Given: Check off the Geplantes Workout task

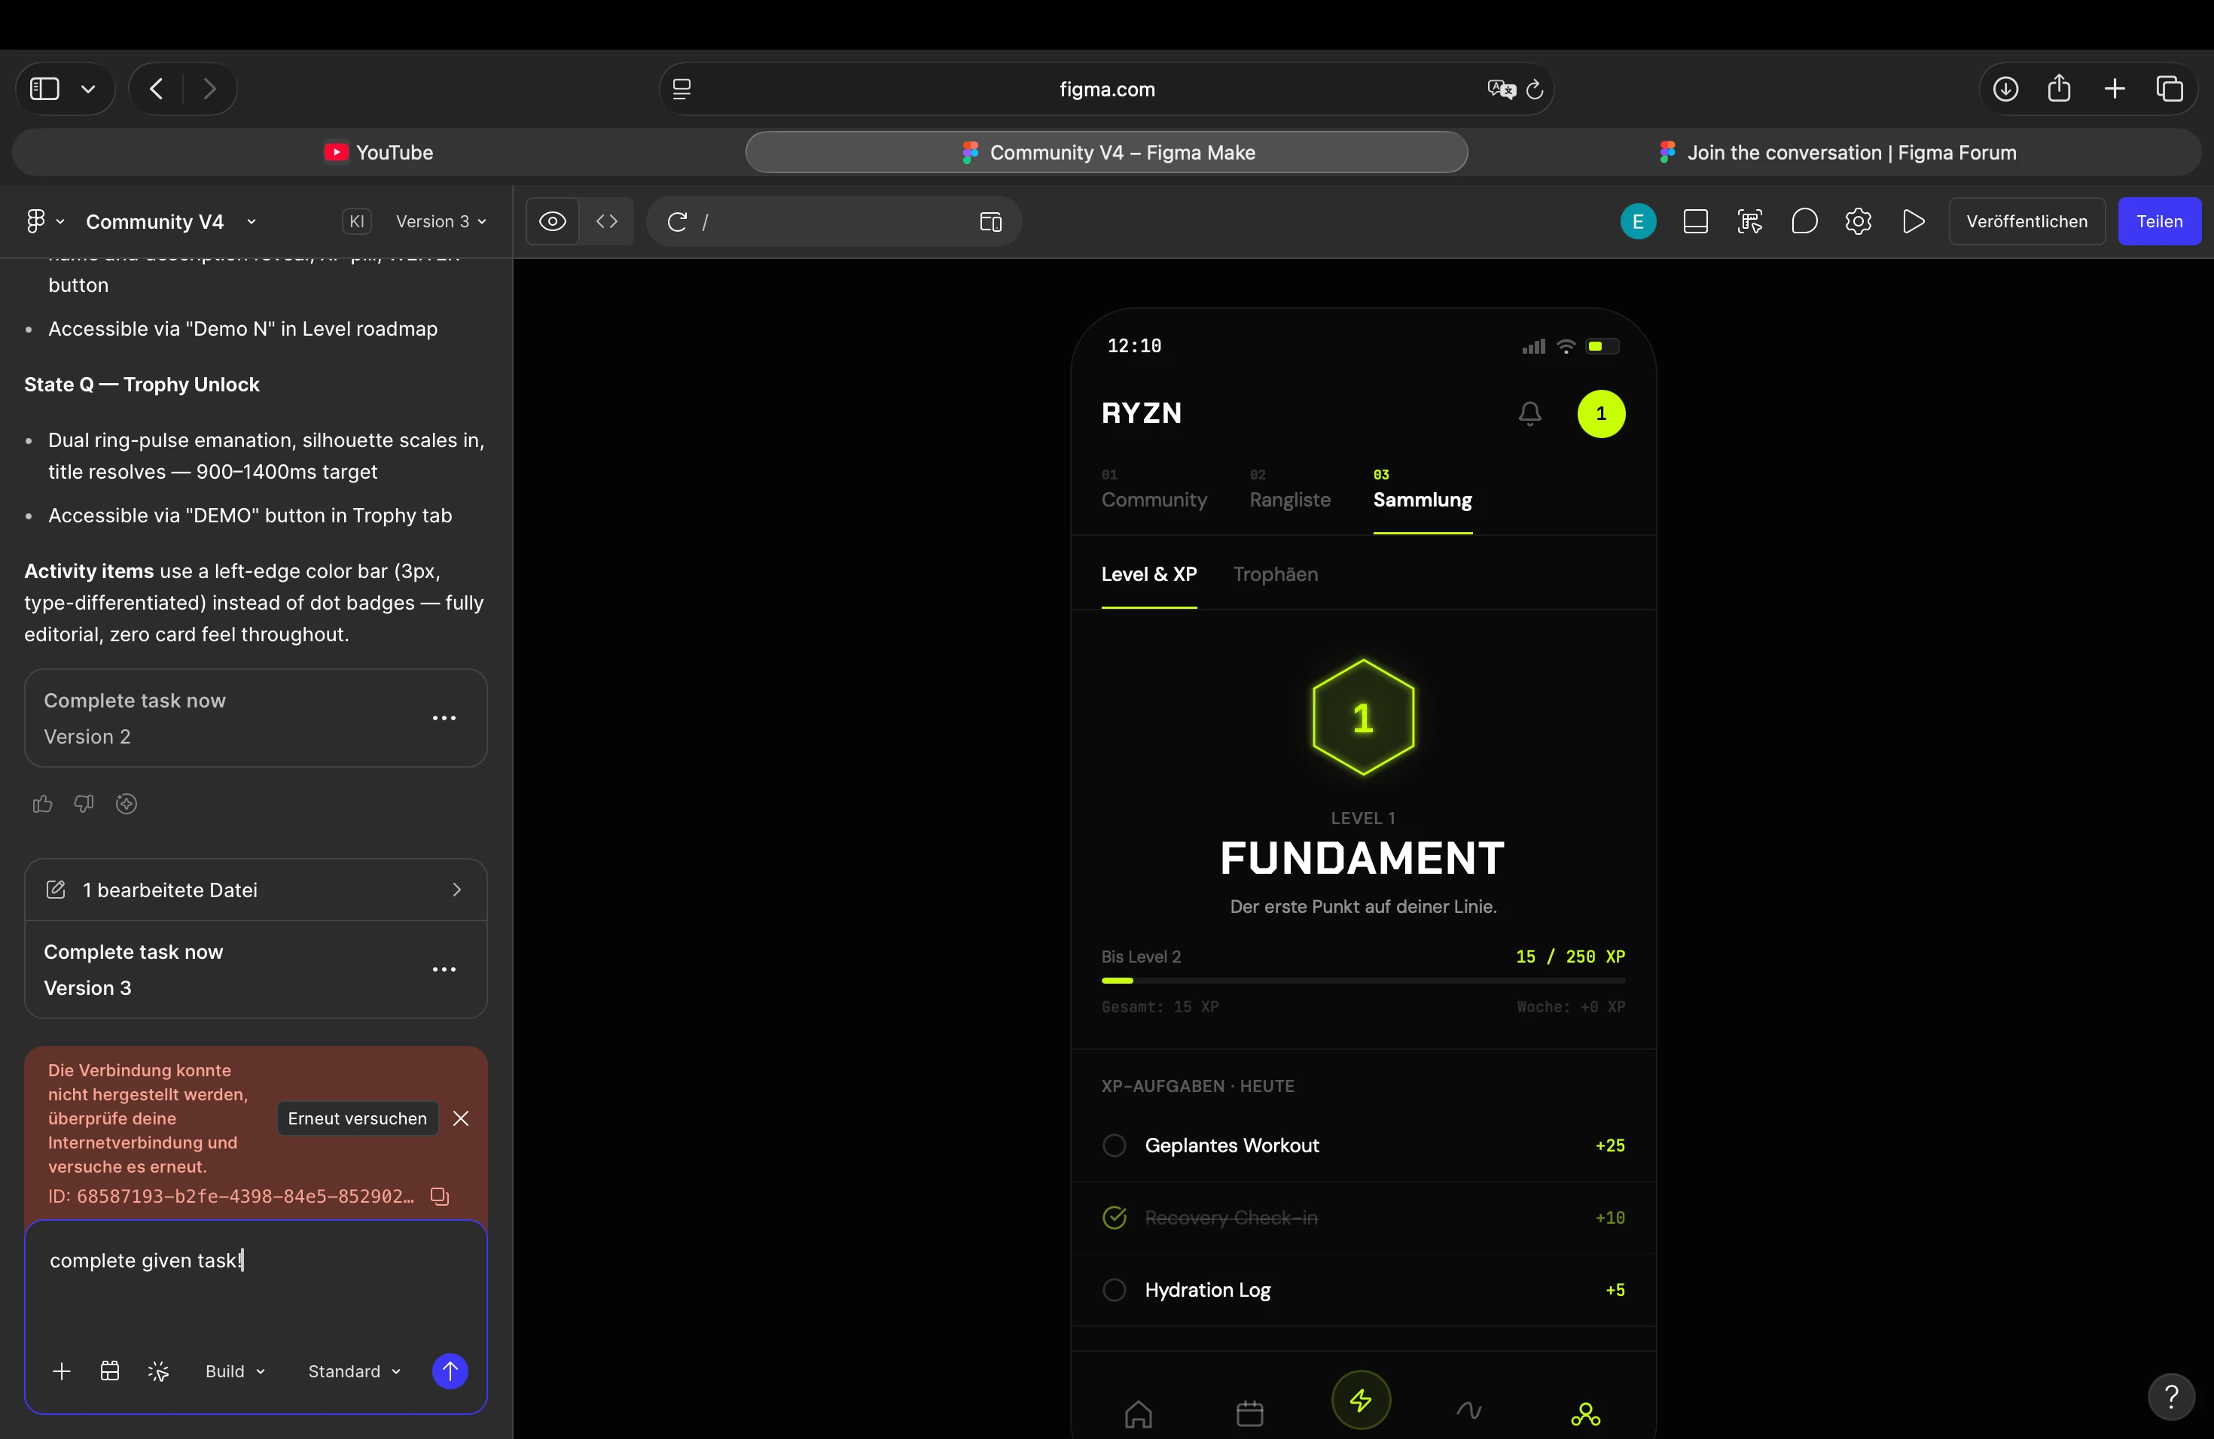Looking at the screenshot, I should (x=1115, y=1145).
